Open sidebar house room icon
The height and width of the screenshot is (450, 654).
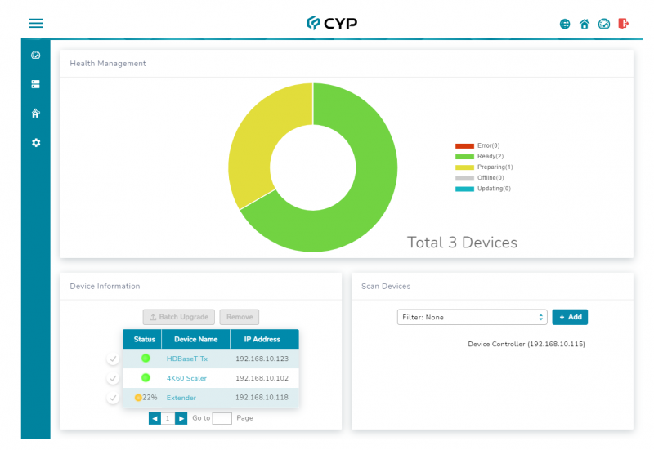(x=36, y=114)
